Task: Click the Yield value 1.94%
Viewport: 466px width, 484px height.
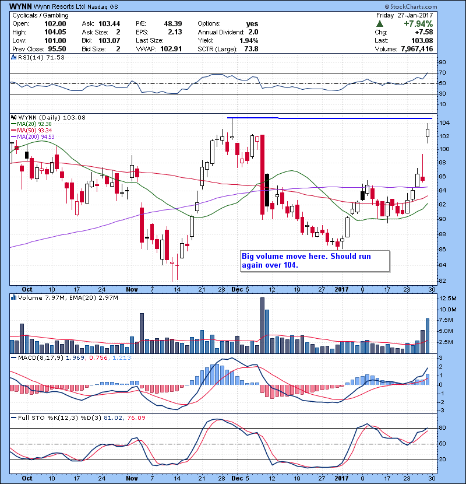Action: point(249,40)
